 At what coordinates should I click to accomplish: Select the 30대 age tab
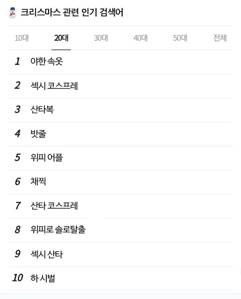pos(101,39)
